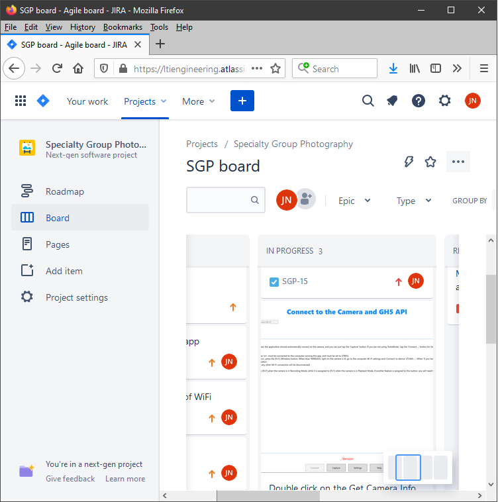Go to the Firefox home page

78,68
